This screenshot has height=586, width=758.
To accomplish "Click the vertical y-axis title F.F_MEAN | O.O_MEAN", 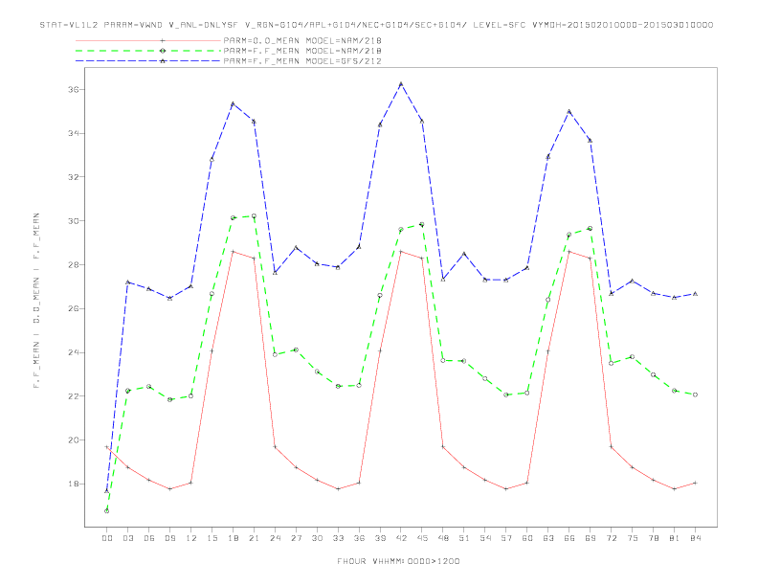I will 36,301.
